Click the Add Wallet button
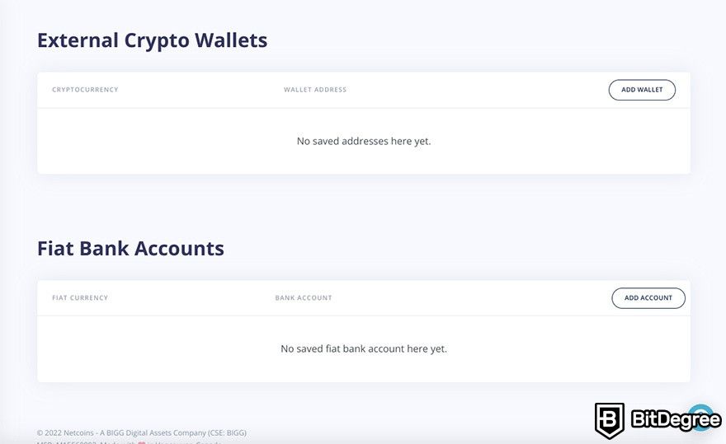Screen dimensions: 726x444 (642, 90)
